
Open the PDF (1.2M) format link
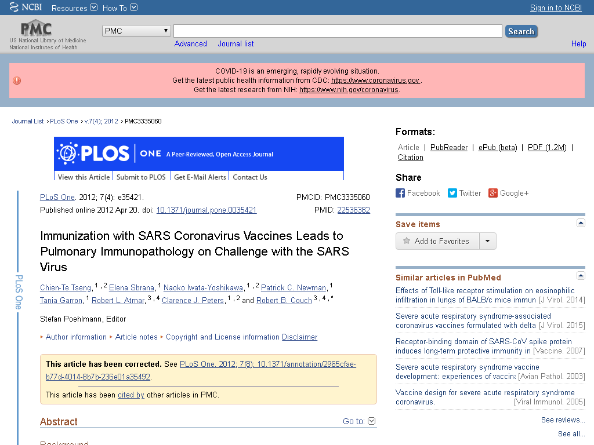pyautogui.click(x=547, y=148)
